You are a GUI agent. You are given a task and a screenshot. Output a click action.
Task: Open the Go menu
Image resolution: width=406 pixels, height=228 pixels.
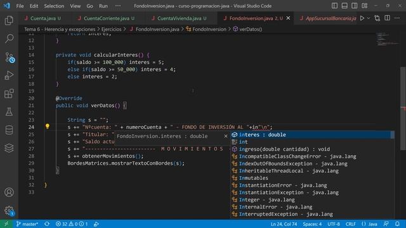coord(89,6)
